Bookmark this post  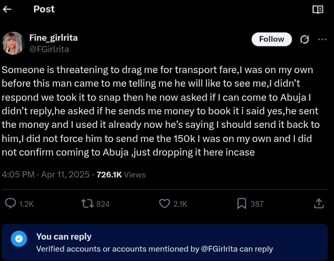point(241,204)
